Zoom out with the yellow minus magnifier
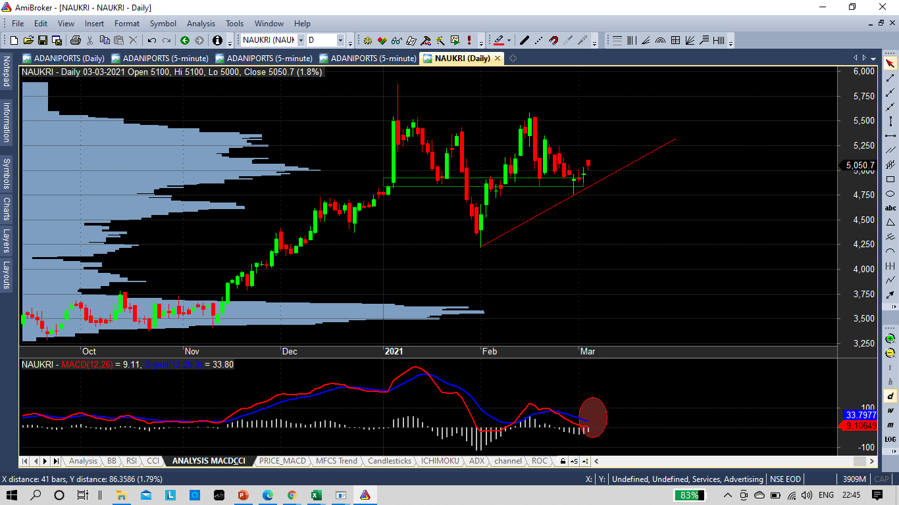The image size is (899, 505). pos(890,352)
